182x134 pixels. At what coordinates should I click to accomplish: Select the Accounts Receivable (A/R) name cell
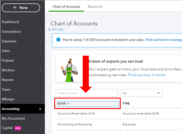coord(76,113)
